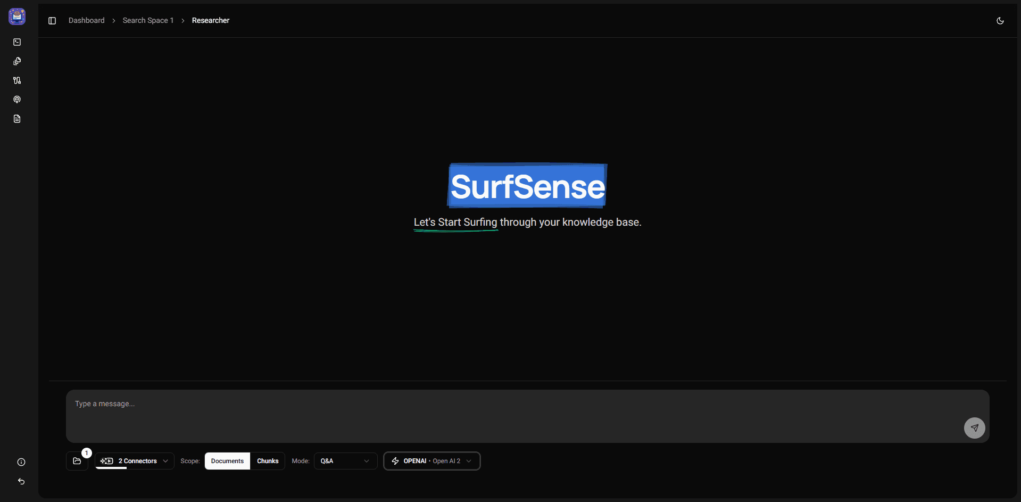The height and width of the screenshot is (502, 1021).
Task: Open the Documents copy icon in sidebar
Action: [17, 61]
